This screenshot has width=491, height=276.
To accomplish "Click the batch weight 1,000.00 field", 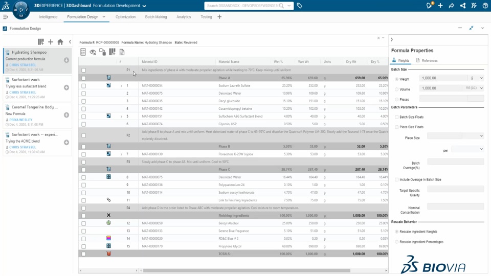I will coord(444,78).
